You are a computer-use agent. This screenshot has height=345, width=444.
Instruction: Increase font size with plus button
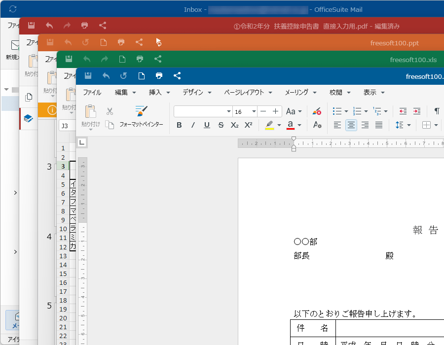click(275, 111)
